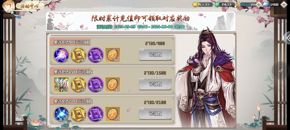Select the orange coin x300 reward
The height and width of the screenshot is (130, 290).
tap(113, 55)
